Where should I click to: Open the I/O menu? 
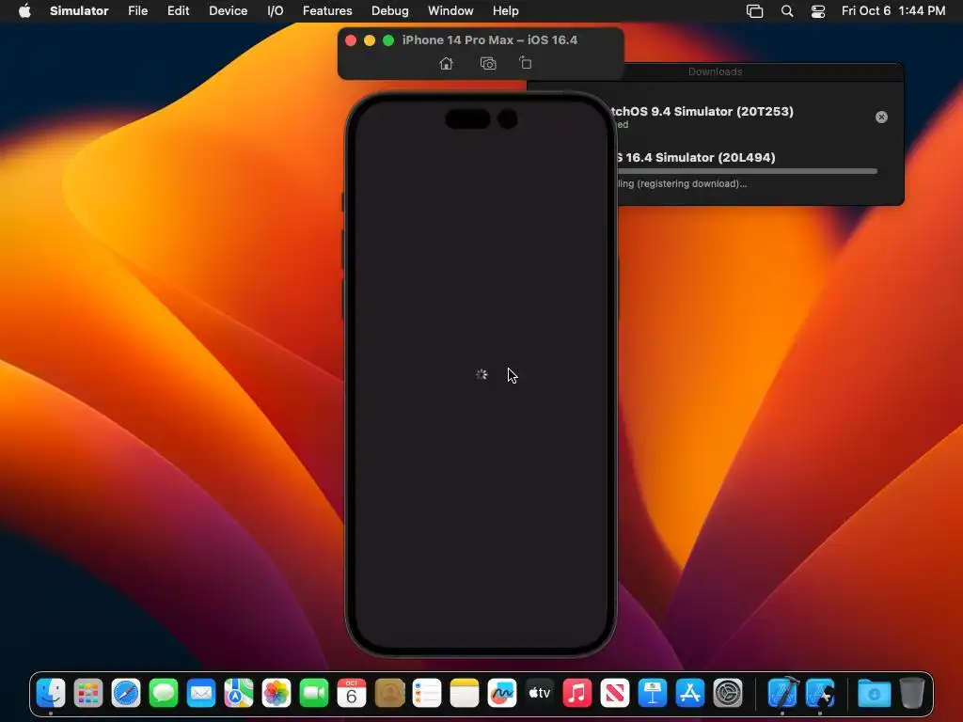(x=276, y=10)
